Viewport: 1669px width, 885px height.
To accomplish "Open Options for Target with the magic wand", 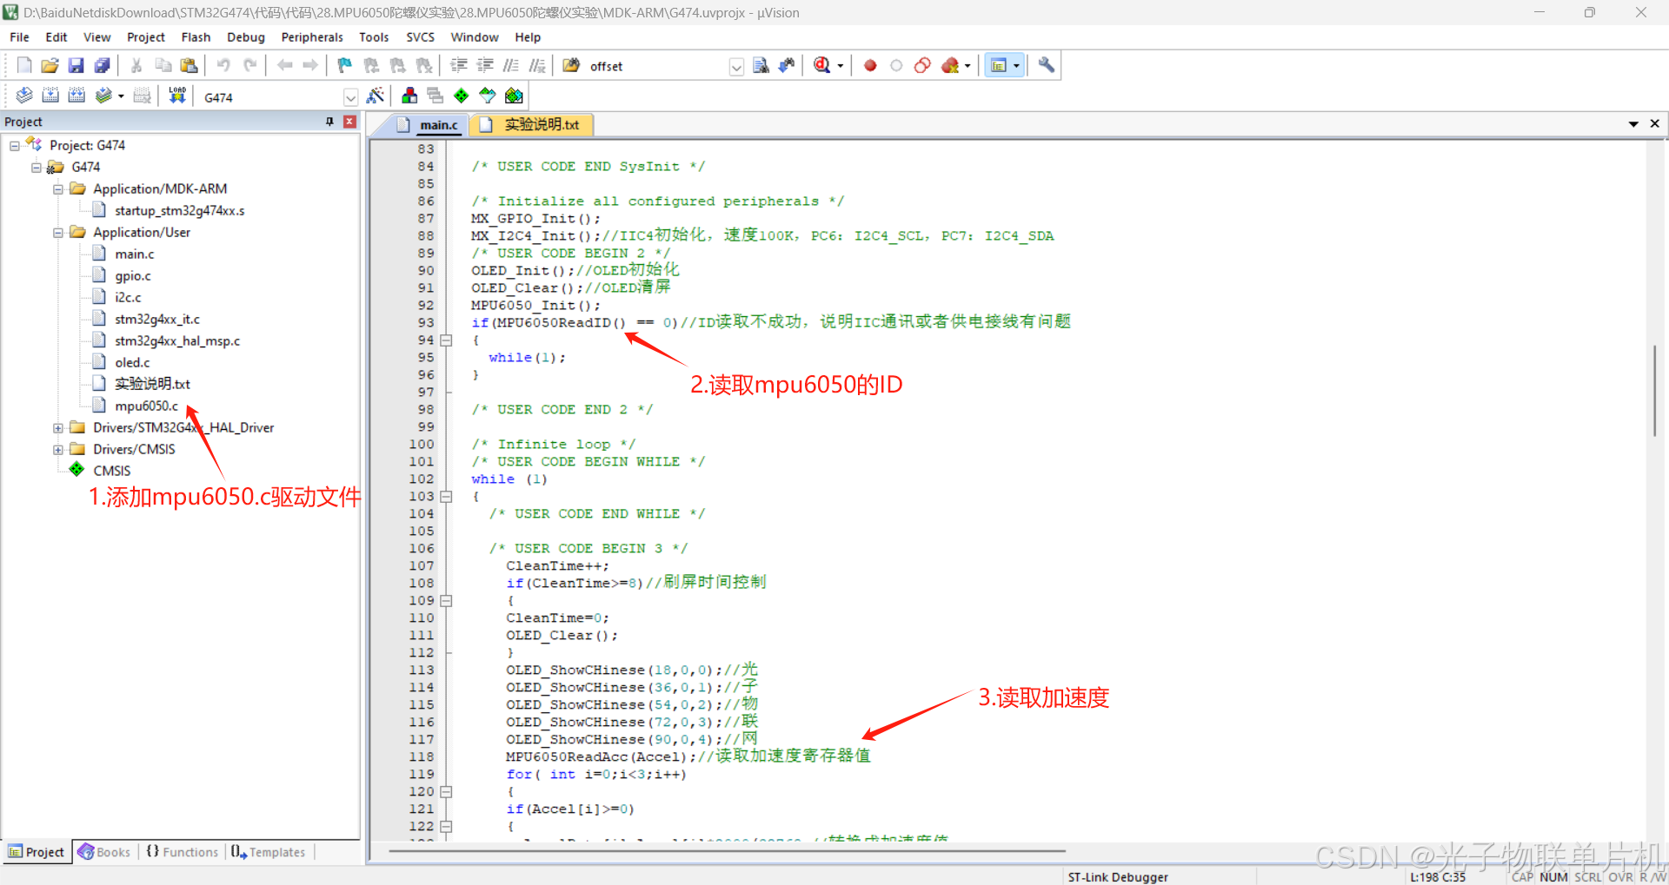I will coord(376,96).
